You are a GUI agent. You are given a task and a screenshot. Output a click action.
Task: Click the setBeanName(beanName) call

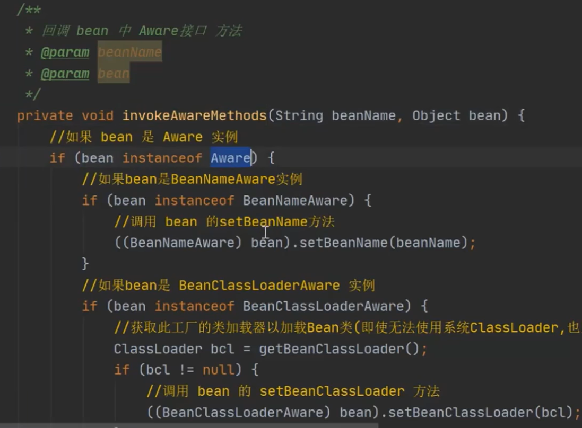383,243
